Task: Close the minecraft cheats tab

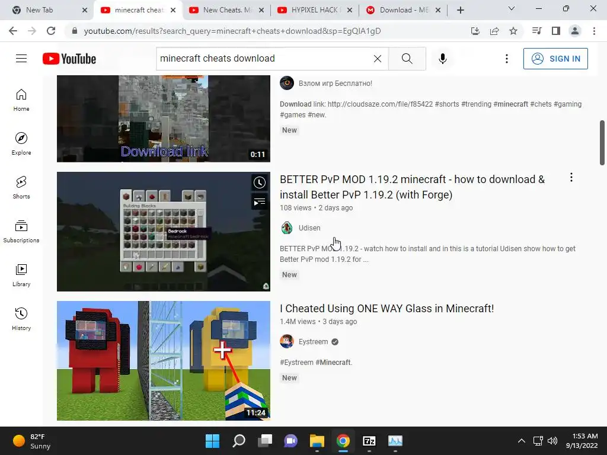Action: [x=173, y=10]
